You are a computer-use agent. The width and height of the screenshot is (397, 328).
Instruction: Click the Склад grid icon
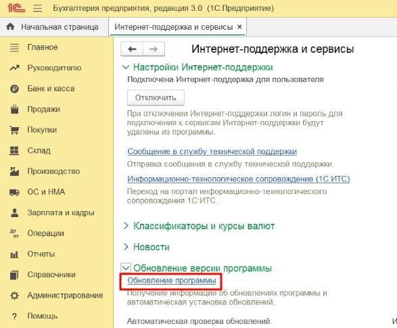(14, 151)
